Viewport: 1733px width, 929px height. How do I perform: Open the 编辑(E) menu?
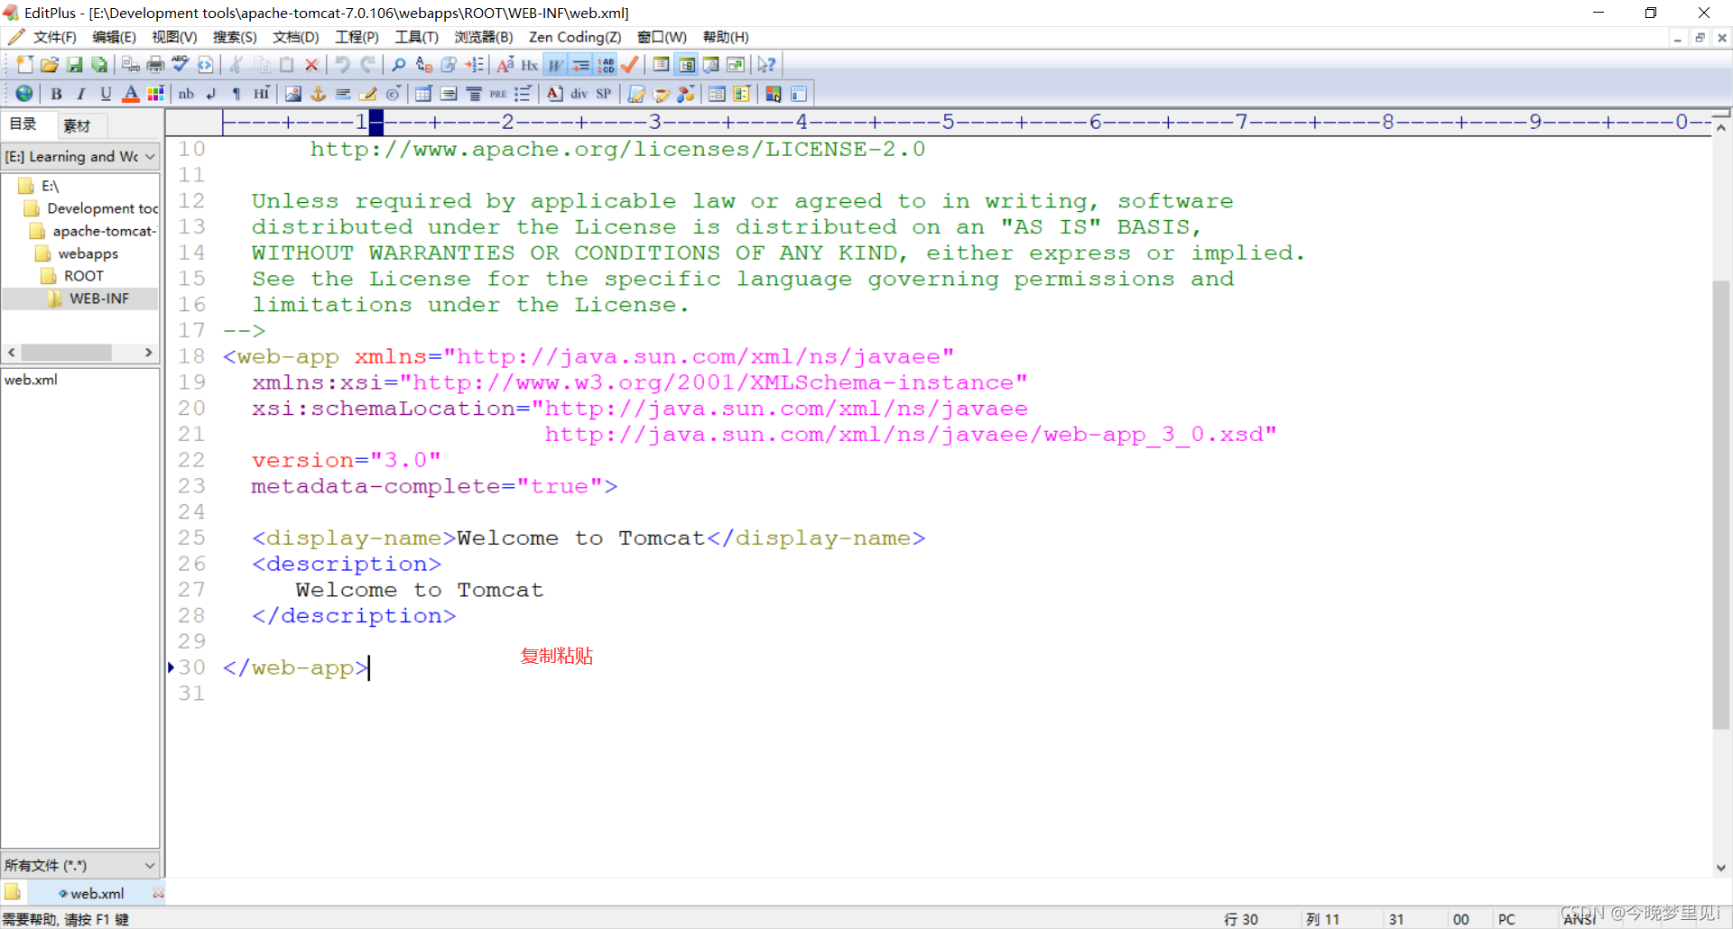114,37
